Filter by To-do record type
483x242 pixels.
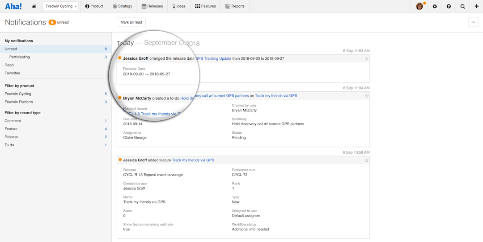click(x=56, y=145)
